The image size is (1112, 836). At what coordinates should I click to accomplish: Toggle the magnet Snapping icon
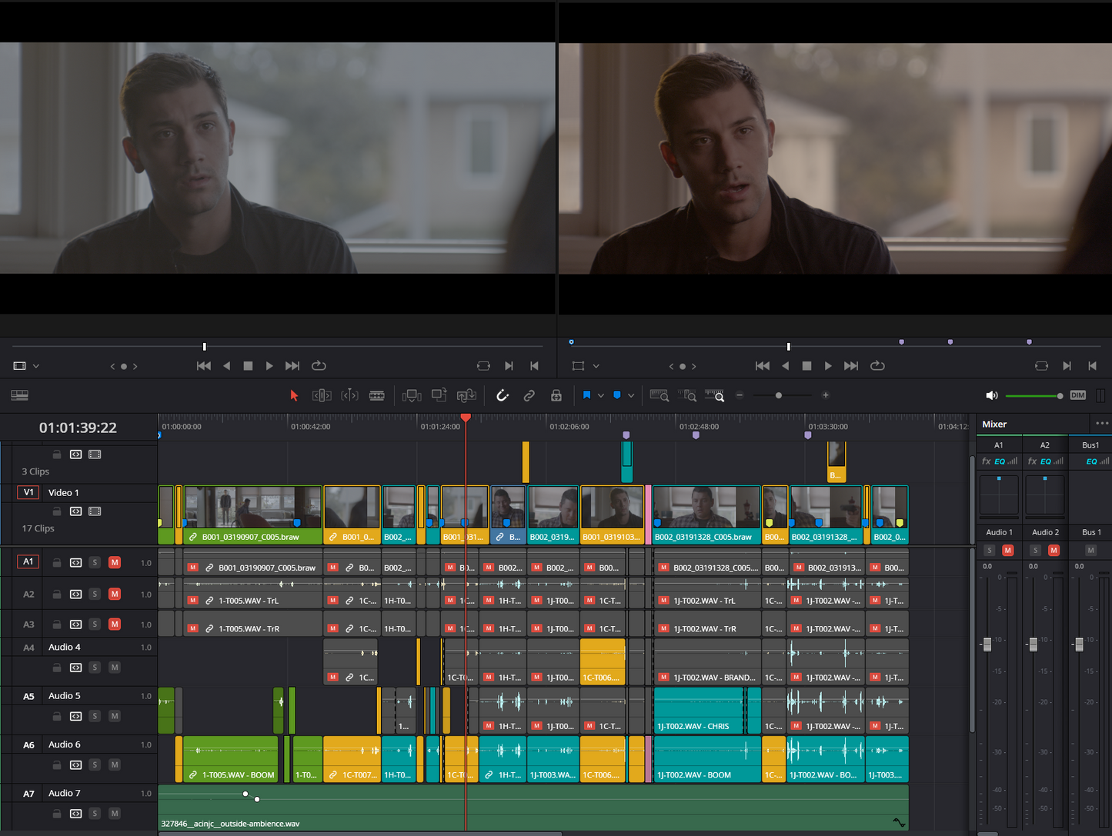503,395
